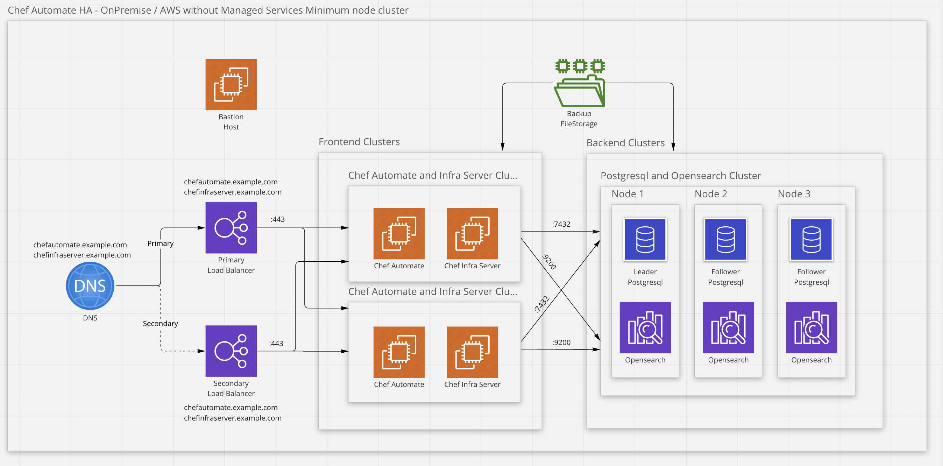Select Node 3 Follower Postgresql database icon
943x466 pixels.
[811, 239]
